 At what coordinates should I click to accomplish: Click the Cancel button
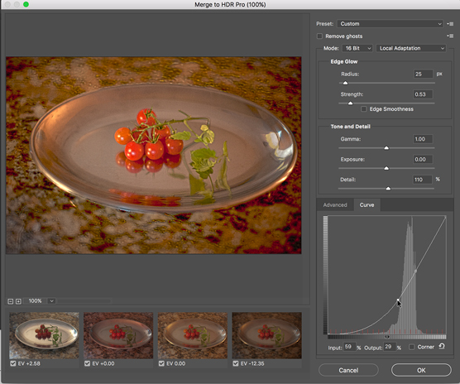click(348, 370)
